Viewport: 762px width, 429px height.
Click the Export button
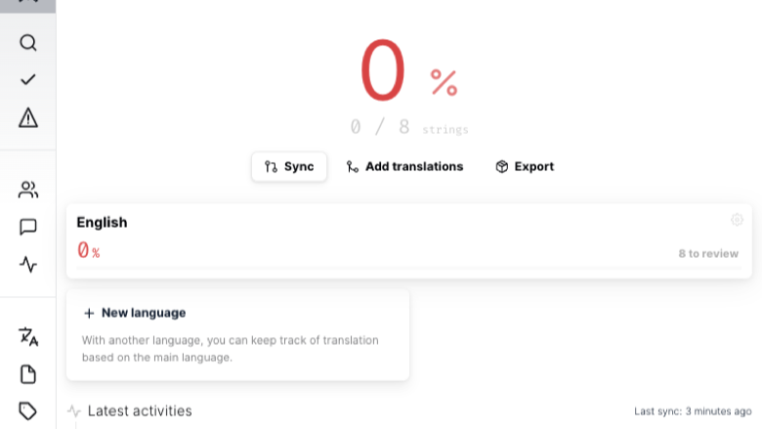(x=525, y=167)
